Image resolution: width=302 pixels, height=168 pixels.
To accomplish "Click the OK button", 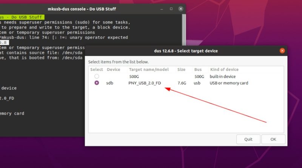I will coord(273,139).
